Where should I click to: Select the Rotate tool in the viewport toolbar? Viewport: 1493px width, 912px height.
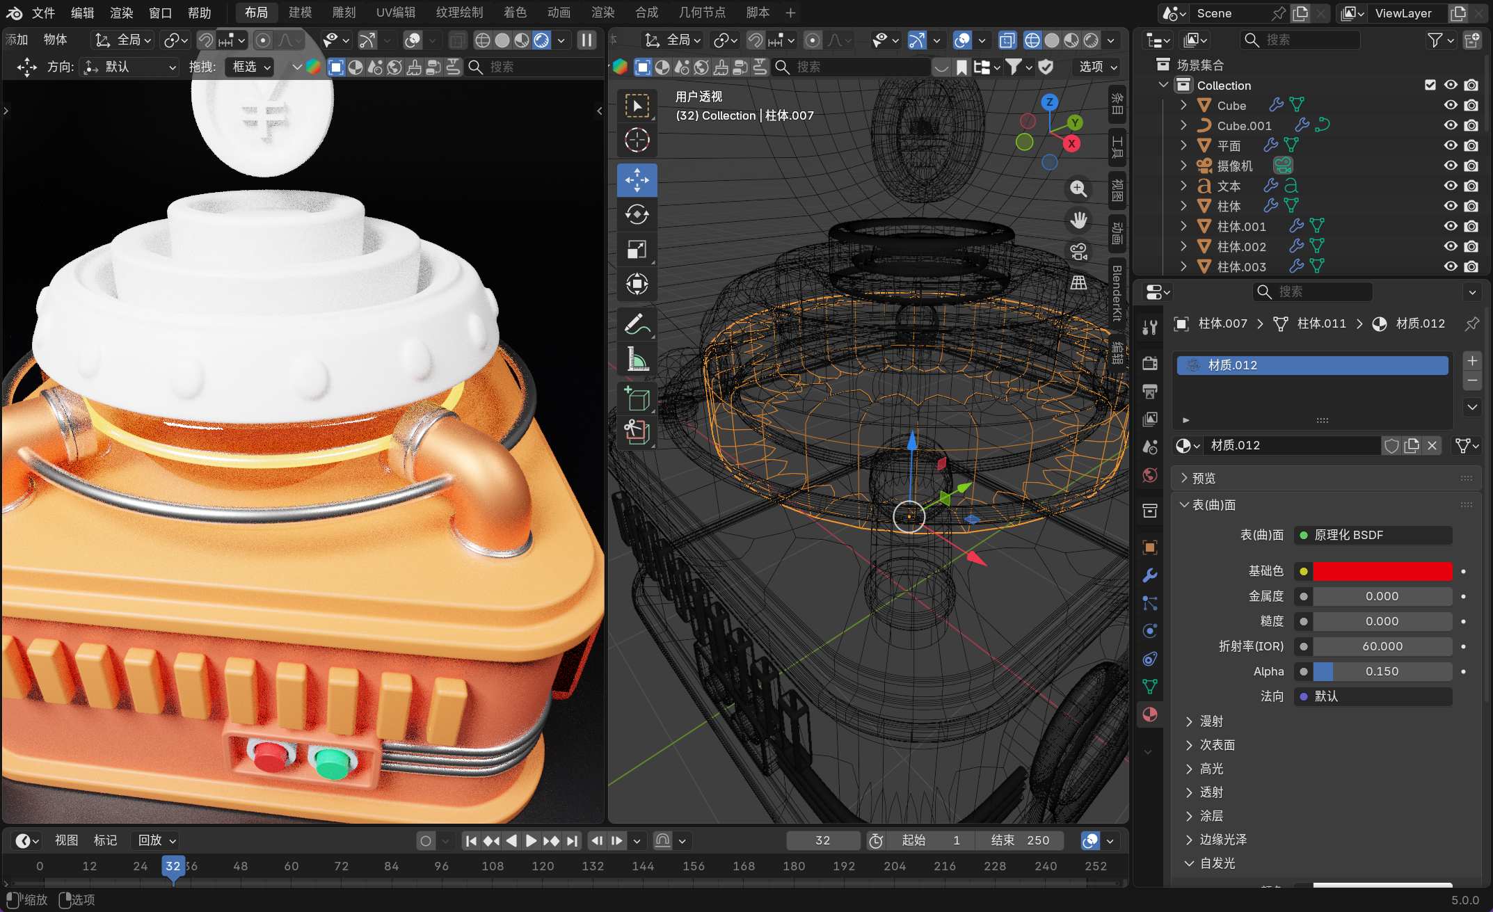pyautogui.click(x=637, y=214)
